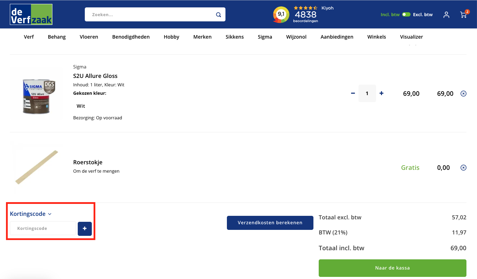The height and width of the screenshot is (279, 477).
Task: Open the Benodigdheden menu
Action: coord(131,37)
